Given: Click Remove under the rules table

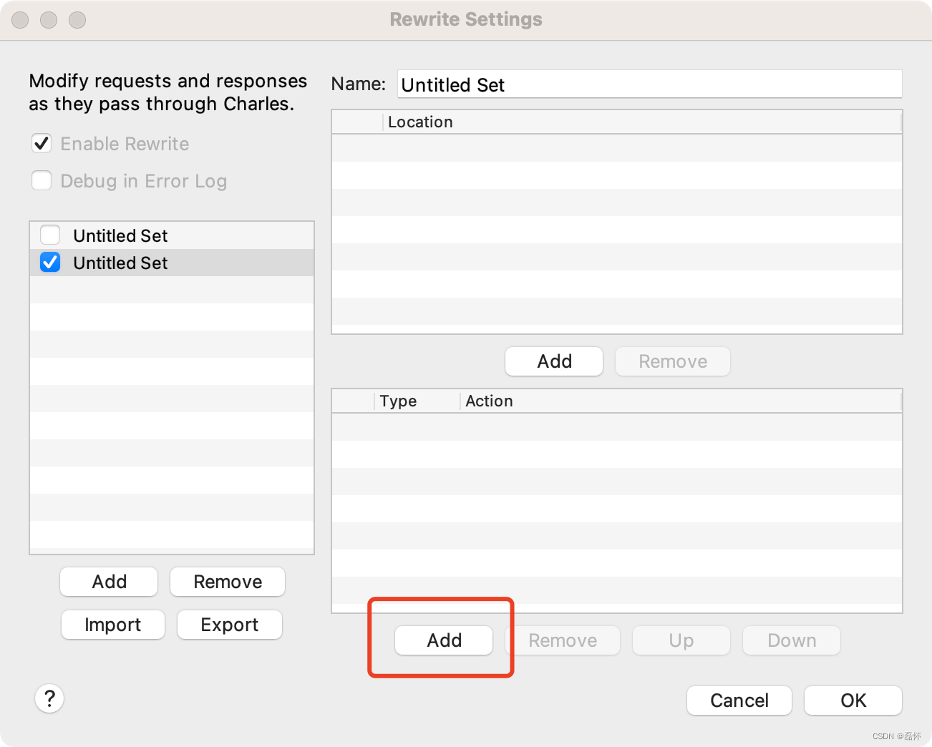Looking at the screenshot, I should coord(563,640).
